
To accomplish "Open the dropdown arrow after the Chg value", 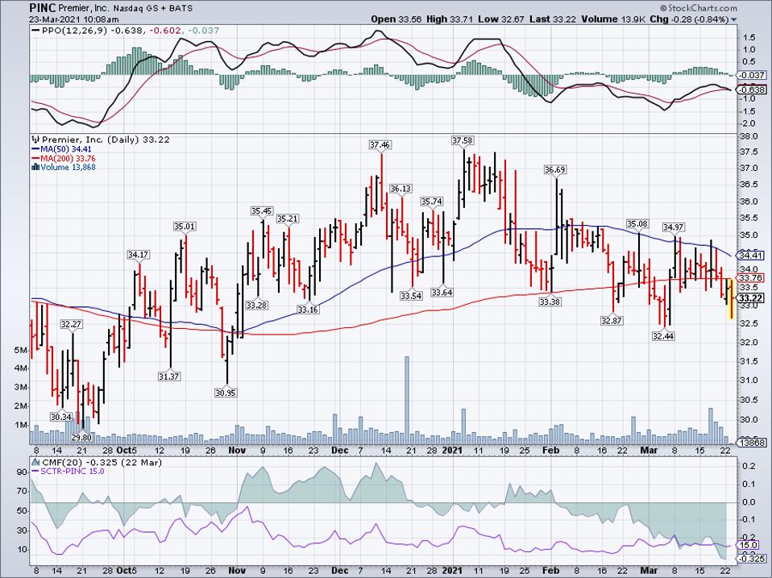I will [734, 19].
